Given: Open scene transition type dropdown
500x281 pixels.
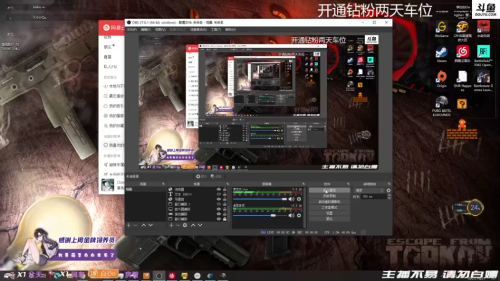Looking at the screenshot, I should [369, 190].
